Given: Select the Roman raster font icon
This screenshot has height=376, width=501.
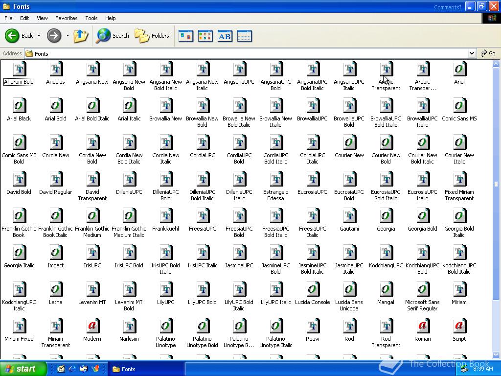Looking at the screenshot, I should [x=422, y=330].
